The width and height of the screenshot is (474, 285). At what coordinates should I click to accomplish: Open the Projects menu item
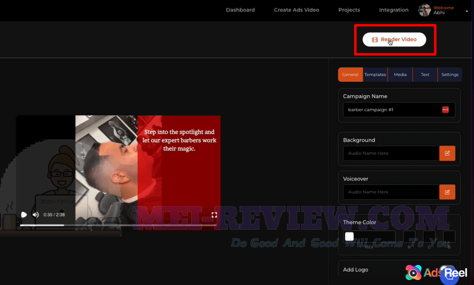click(349, 10)
